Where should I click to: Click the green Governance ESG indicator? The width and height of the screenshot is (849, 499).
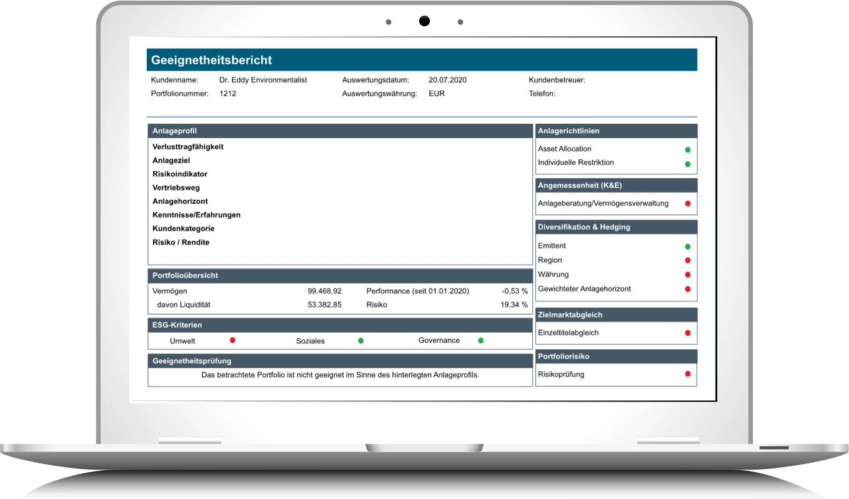(480, 340)
